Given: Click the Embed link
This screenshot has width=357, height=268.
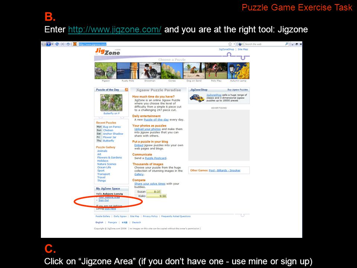Looking at the screenshot, I should tap(139, 145).
